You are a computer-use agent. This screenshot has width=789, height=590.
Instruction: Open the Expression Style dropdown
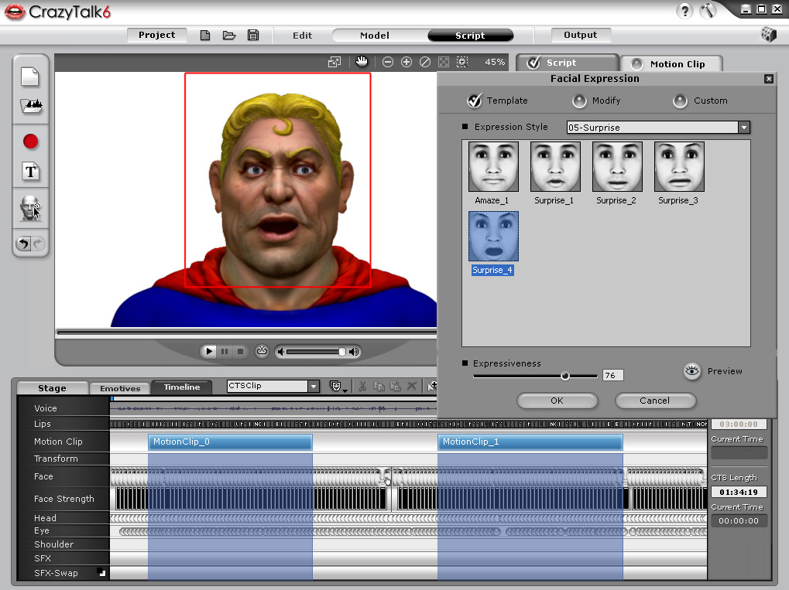point(744,127)
